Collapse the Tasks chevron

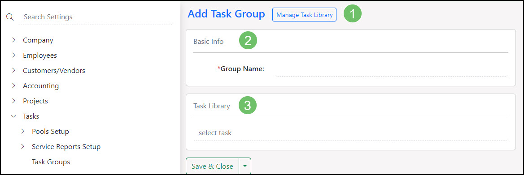[14, 116]
